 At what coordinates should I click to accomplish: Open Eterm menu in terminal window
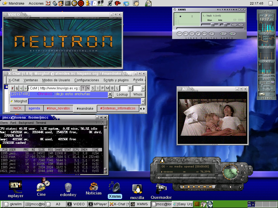(4, 123)
